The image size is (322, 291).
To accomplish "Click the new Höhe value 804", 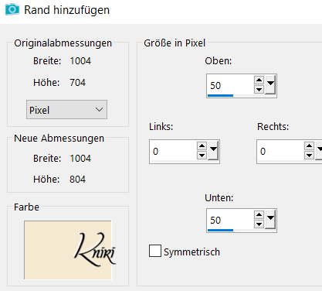I will (x=77, y=180).
